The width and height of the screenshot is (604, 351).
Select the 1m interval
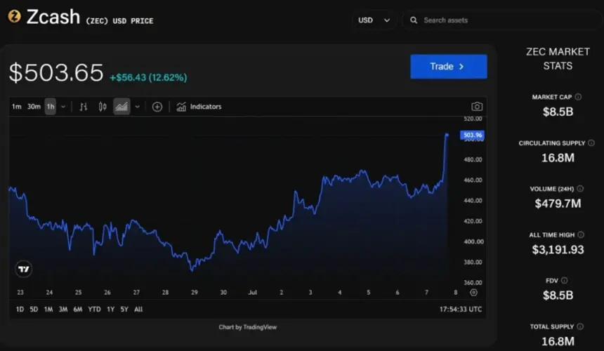tap(17, 107)
